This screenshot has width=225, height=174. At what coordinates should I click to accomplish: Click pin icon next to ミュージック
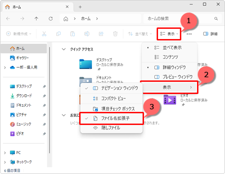tap(44, 125)
